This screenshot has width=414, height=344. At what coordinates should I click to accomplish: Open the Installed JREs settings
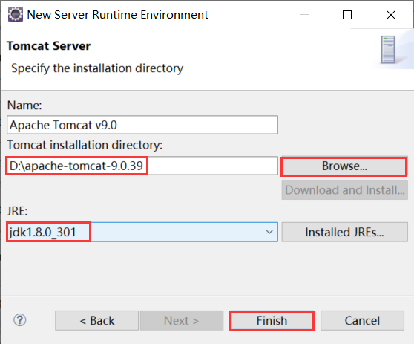pyautogui.click(x=345, y=232)
